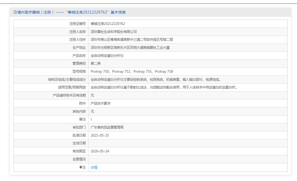Click the structure description mentioning 控制系统、检测系统

tap(156, 79)
